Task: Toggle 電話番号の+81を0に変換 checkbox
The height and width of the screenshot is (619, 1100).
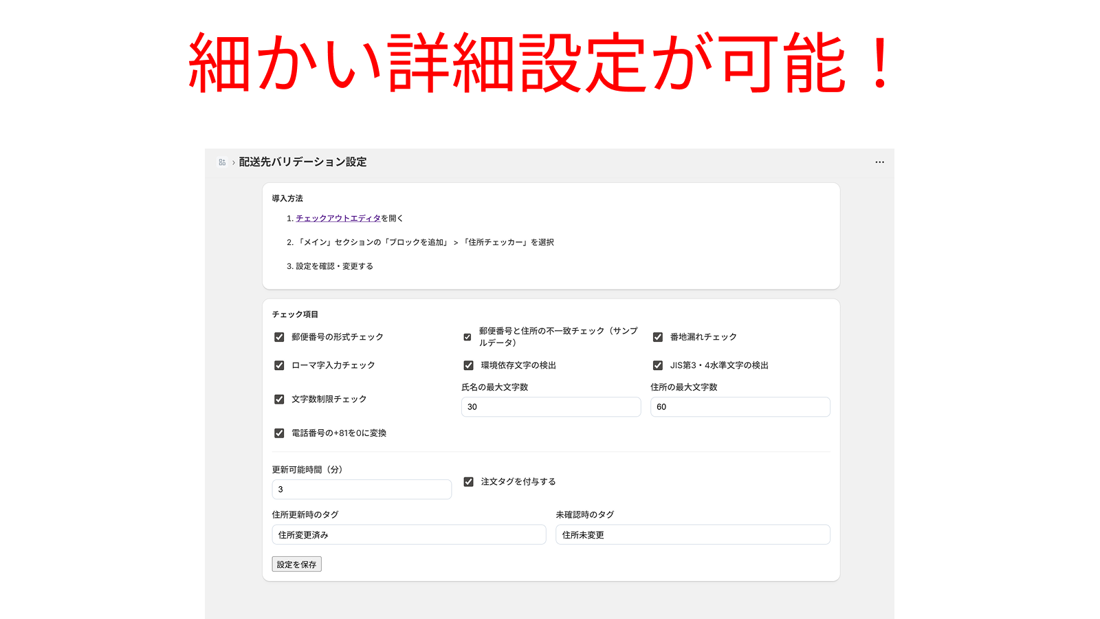Action: [x=279, y=433]
